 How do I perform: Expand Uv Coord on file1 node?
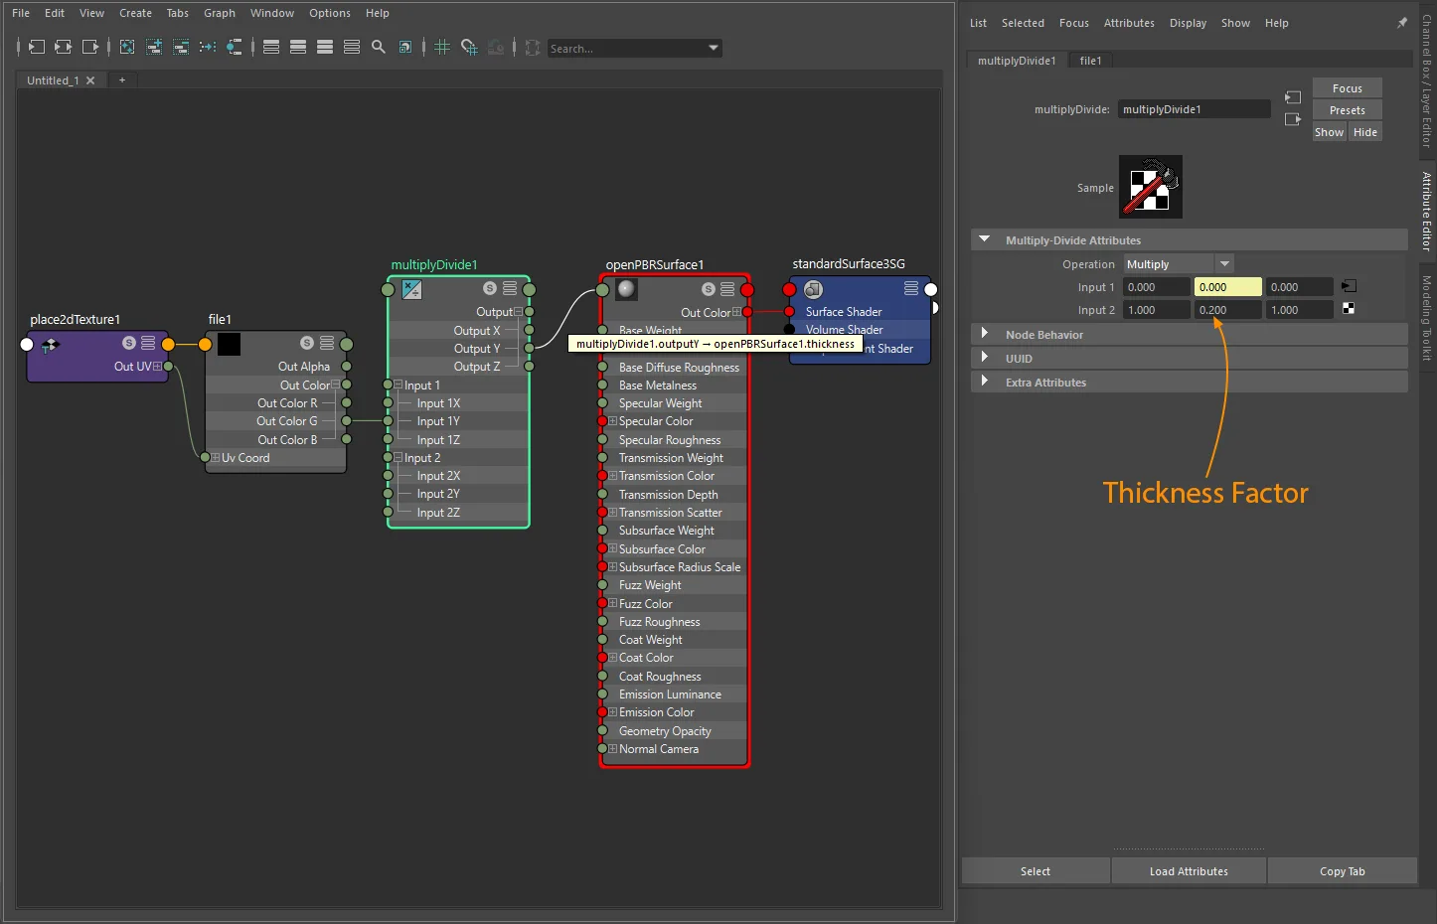tap(215, 458)
